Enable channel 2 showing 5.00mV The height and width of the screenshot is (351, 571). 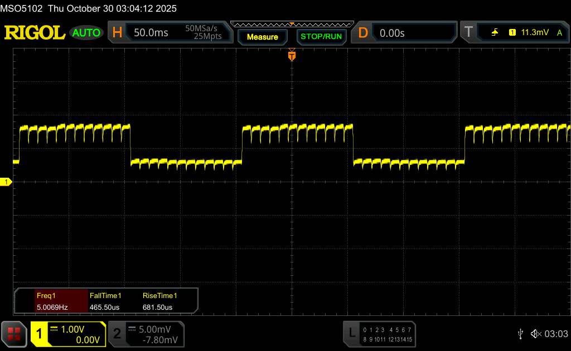[x=146, y=334]
